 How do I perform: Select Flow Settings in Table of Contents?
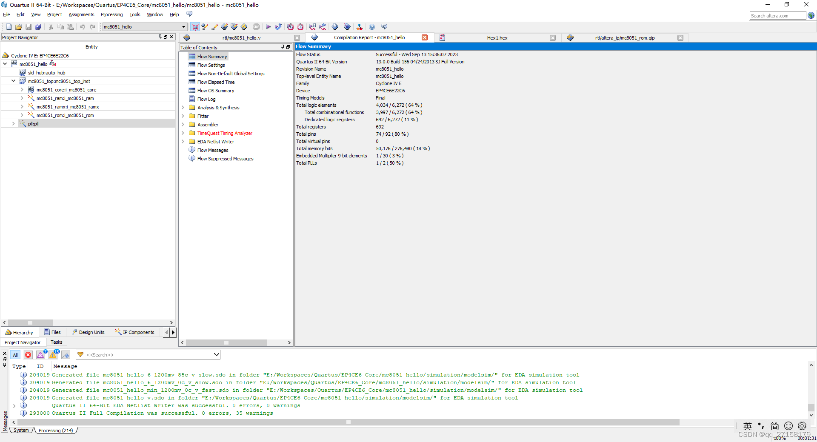[x=211, y=65]
